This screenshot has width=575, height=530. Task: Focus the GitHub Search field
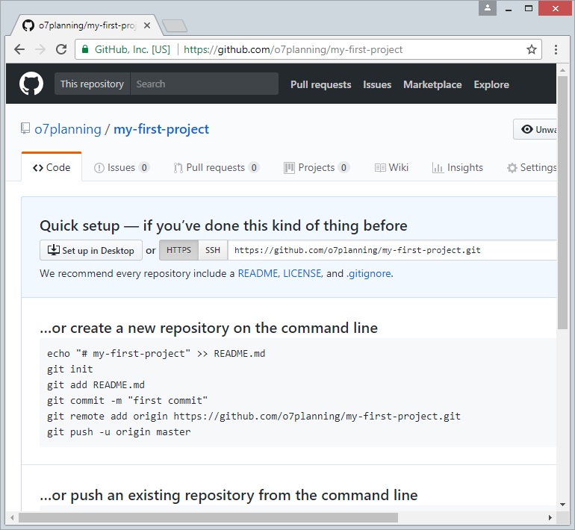point(205,84)
